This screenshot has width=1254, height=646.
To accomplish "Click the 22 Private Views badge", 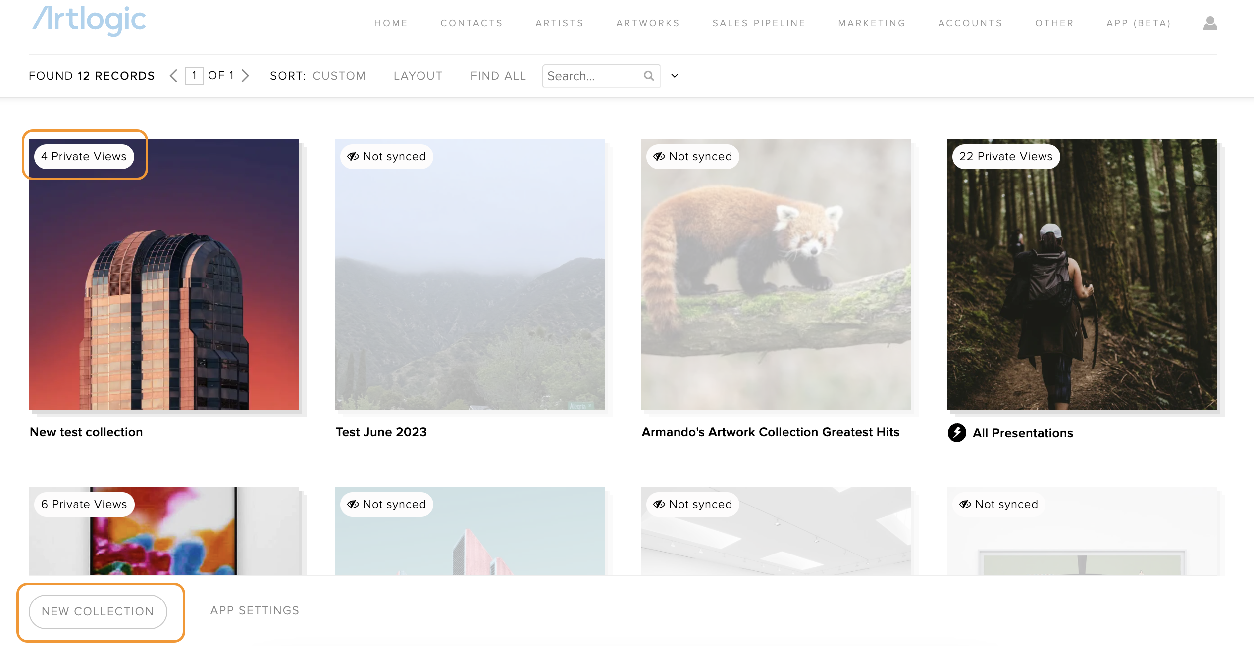I will tap(1005, 157).
